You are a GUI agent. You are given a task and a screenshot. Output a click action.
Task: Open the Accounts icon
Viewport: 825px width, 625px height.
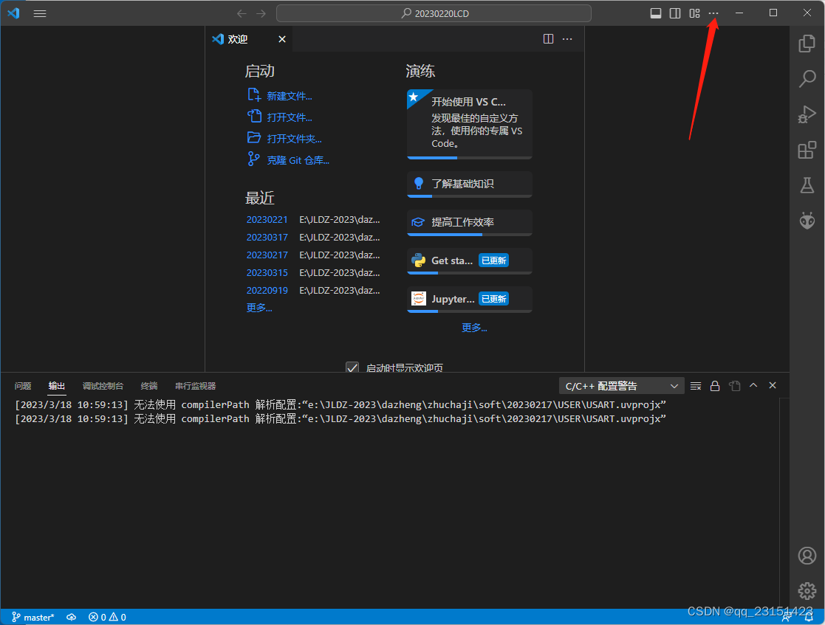807,556
